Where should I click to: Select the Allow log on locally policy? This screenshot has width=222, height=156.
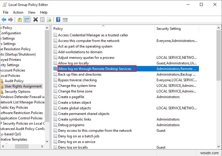point(73,63)
